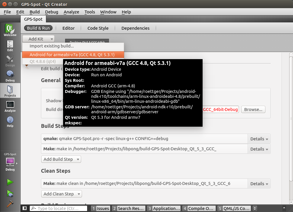293x212 pixels.
Task: Show the Compile Output pane
Action: [199, 208]
